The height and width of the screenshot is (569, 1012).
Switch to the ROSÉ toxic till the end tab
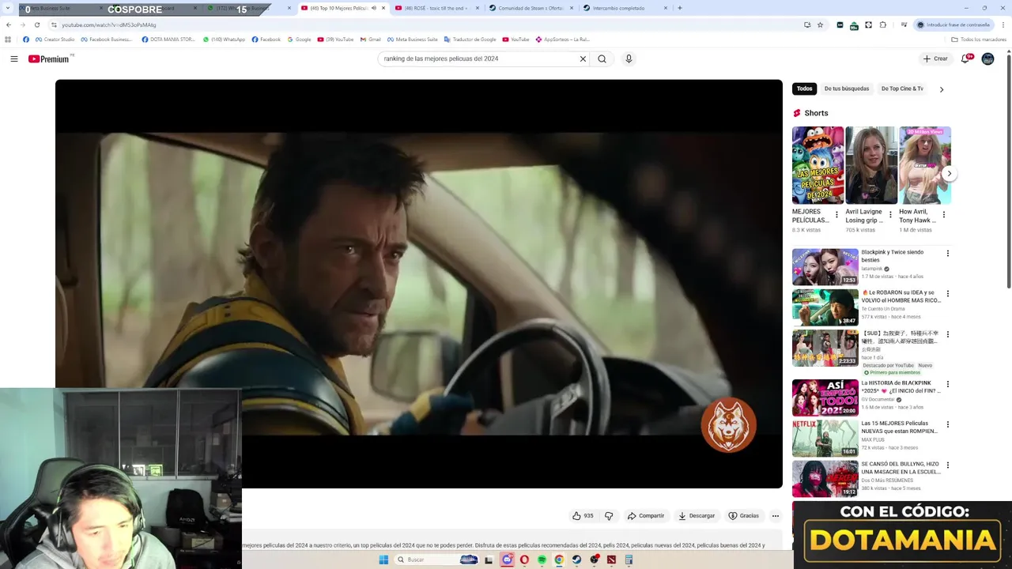pos(436,8)
